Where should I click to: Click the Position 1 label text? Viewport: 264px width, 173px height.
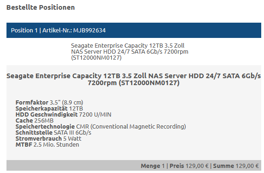24,31
